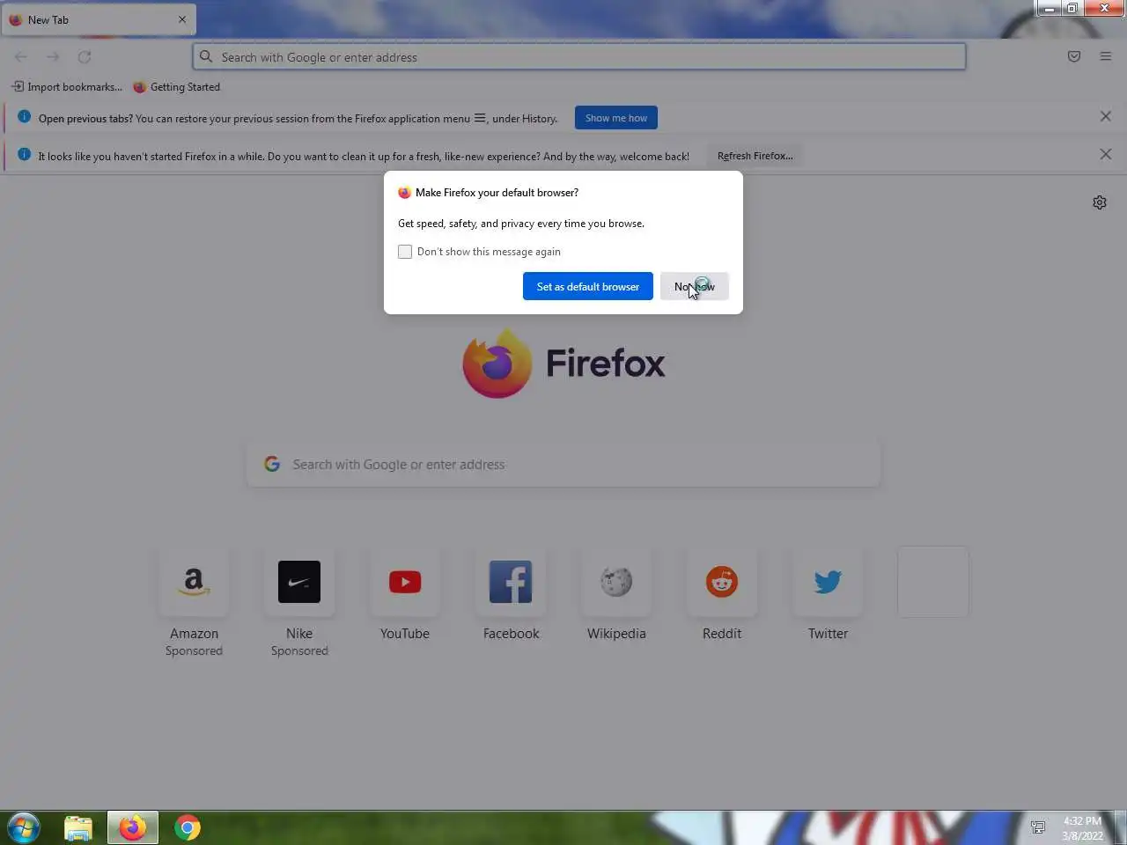Dismiss the Open previous tabs notification
The height and width of the screenshot is (845, 1127).
(1106, 116)
